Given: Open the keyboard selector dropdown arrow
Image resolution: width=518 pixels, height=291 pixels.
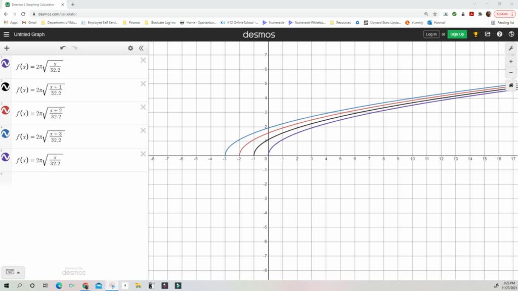Looking at the screenshot, I should [x=19, y=272].
